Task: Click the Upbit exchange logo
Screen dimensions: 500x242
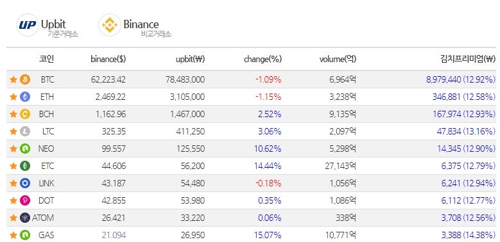Action: [x=28, y=25]
